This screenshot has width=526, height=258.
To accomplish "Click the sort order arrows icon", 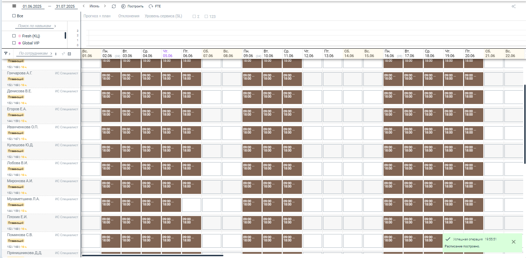I will pyautogui.click(x=55, y=54).
